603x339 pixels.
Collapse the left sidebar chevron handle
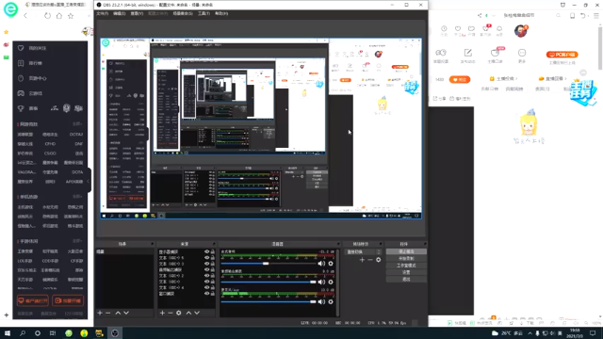pos(89,181)
